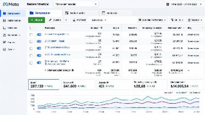Open the Kırılım breakdown dropdown
The width and height of the screenshot is (205, 115).
click(x=177, y=20)
